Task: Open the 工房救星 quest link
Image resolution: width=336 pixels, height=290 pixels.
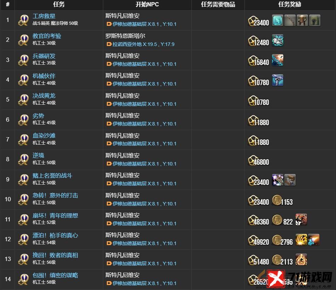Action: [44, 16]
